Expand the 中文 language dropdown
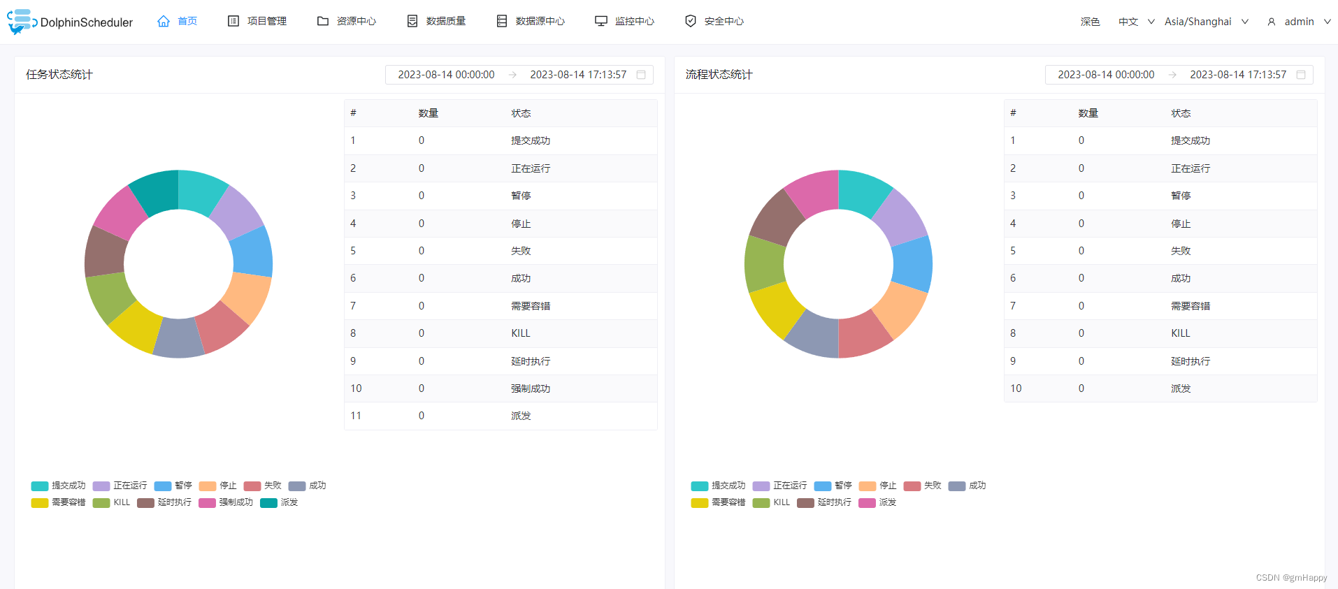Viewport: 1338px width, 589px height. point(1137,22)
